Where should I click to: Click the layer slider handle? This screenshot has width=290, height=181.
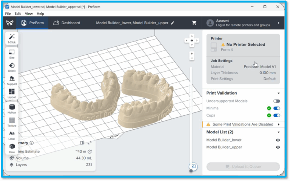pos(191,171)
